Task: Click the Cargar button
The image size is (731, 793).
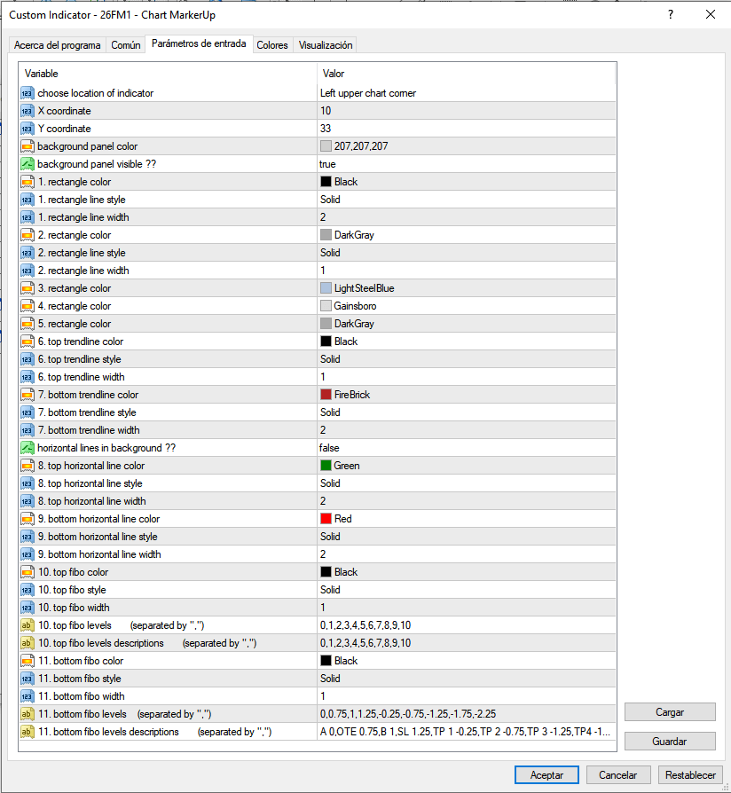Action: [670, 712]
